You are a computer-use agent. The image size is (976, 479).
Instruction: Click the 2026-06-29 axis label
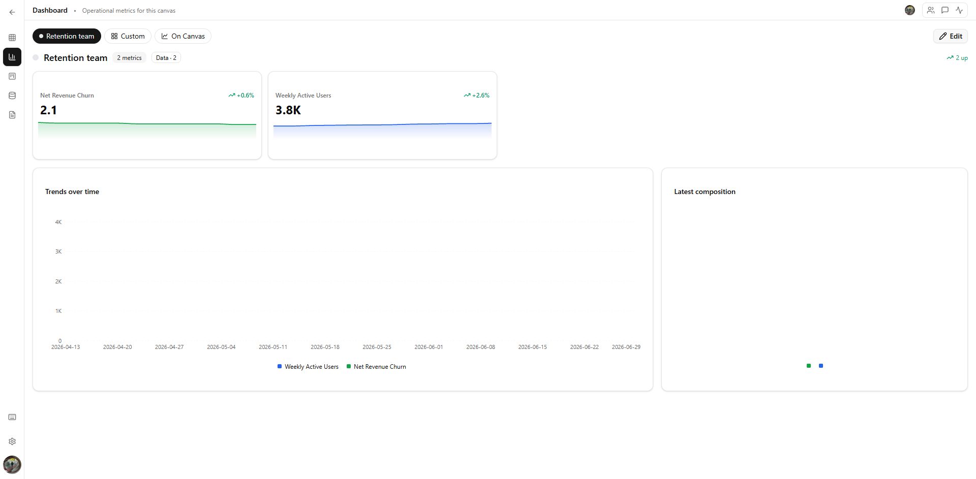626,347
